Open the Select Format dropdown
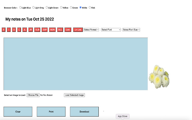The height and width of the screenshot is (120, 192). (x=91, y=30)
